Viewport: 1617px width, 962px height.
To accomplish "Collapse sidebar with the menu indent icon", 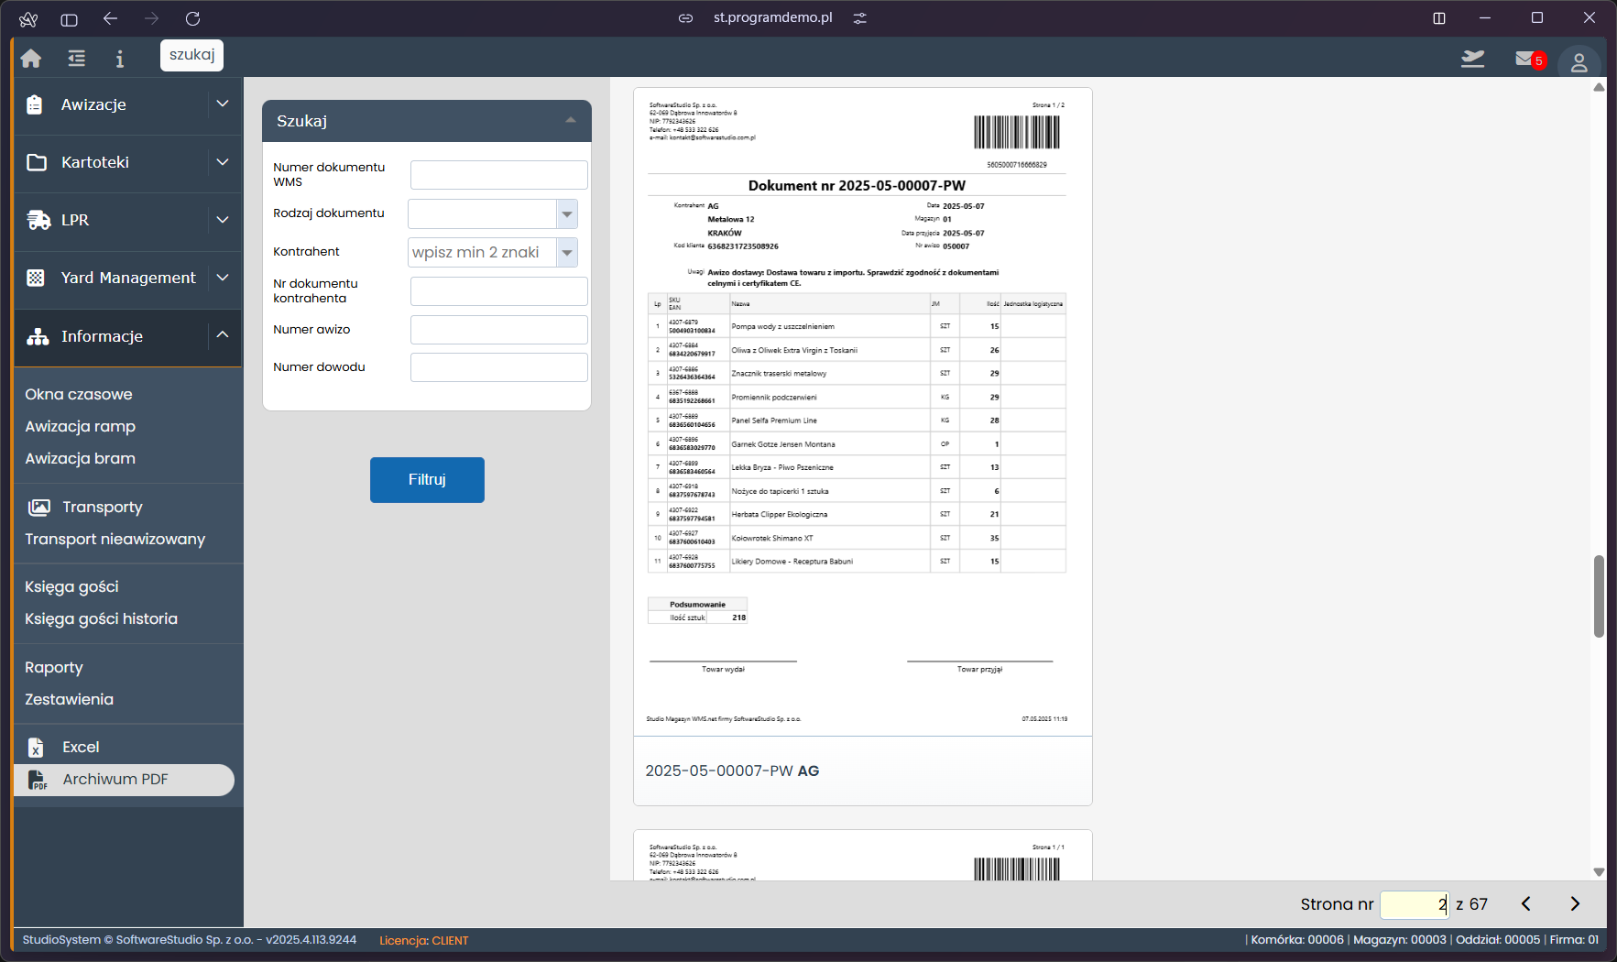I will tap(77, 59).
